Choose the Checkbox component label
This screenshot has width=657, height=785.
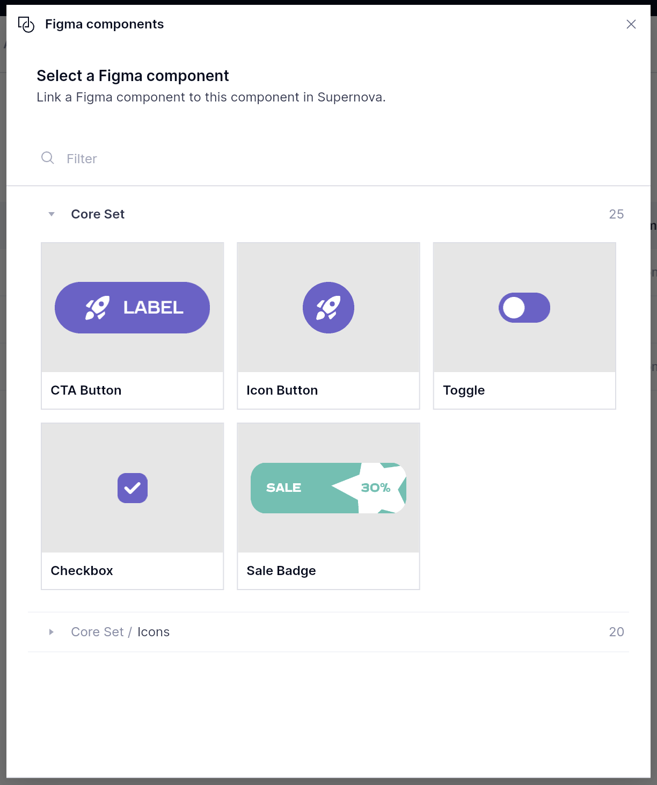click(x=82, y=571)
